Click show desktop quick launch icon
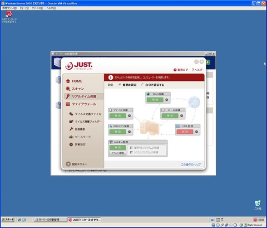267x228 pixels. coord(24,220)
